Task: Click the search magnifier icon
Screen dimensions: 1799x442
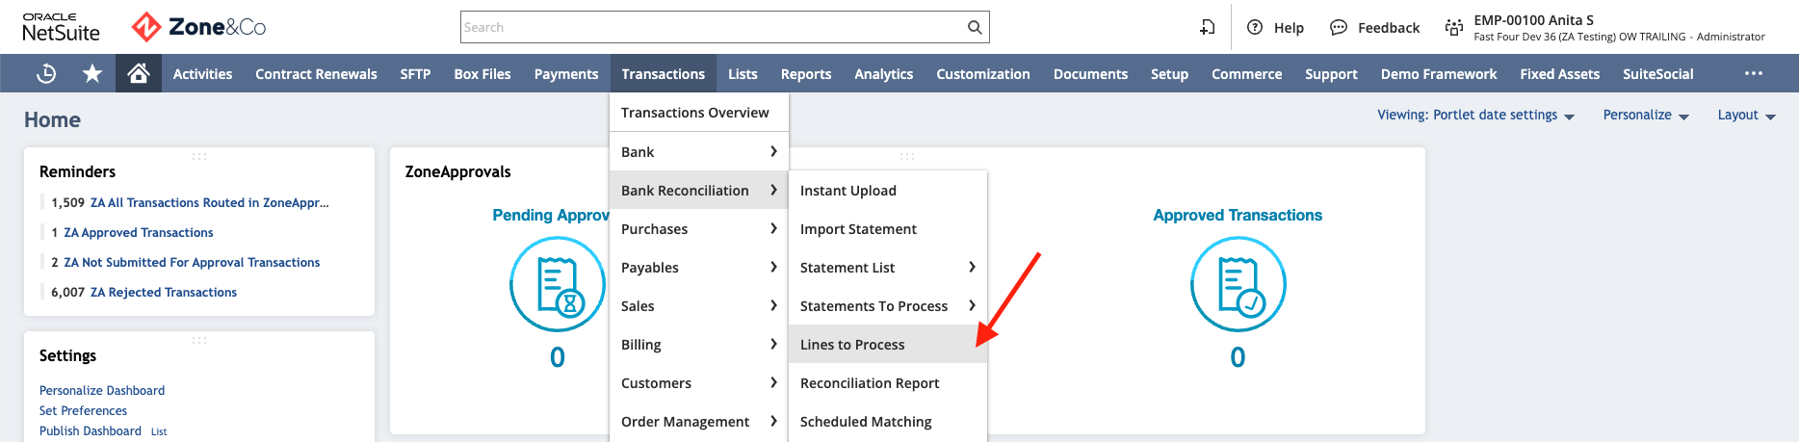Action: pyautogui.click(x=975, y=27)
